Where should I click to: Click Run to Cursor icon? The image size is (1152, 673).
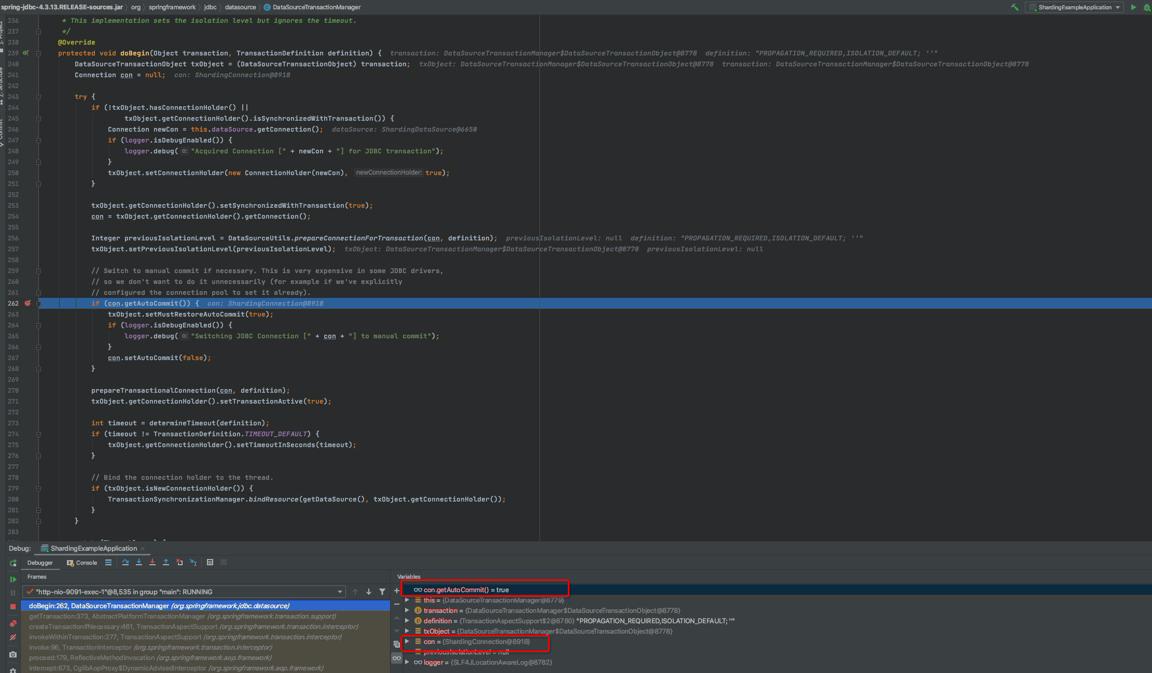click(193, 562)
